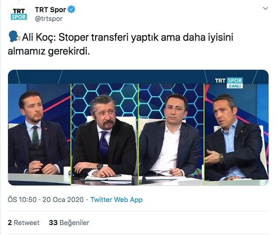Viewport: 276px width, 235px height.
Task: Click the leftmost panelist in the image
Action: 39,134
